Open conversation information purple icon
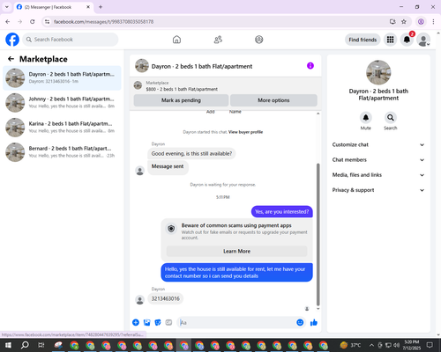Image resolution: width=441 pixels, height=352 pixels. click(x=310, y=66)
